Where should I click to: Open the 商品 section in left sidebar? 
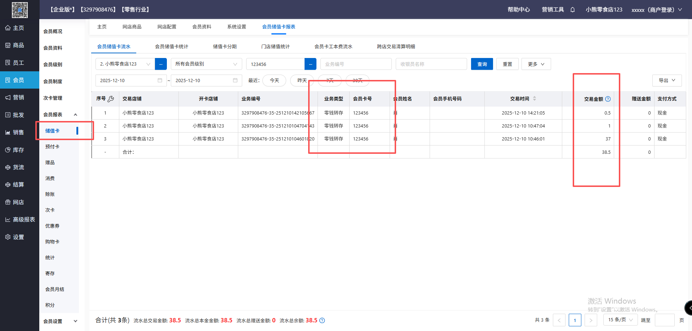(19, 45)
